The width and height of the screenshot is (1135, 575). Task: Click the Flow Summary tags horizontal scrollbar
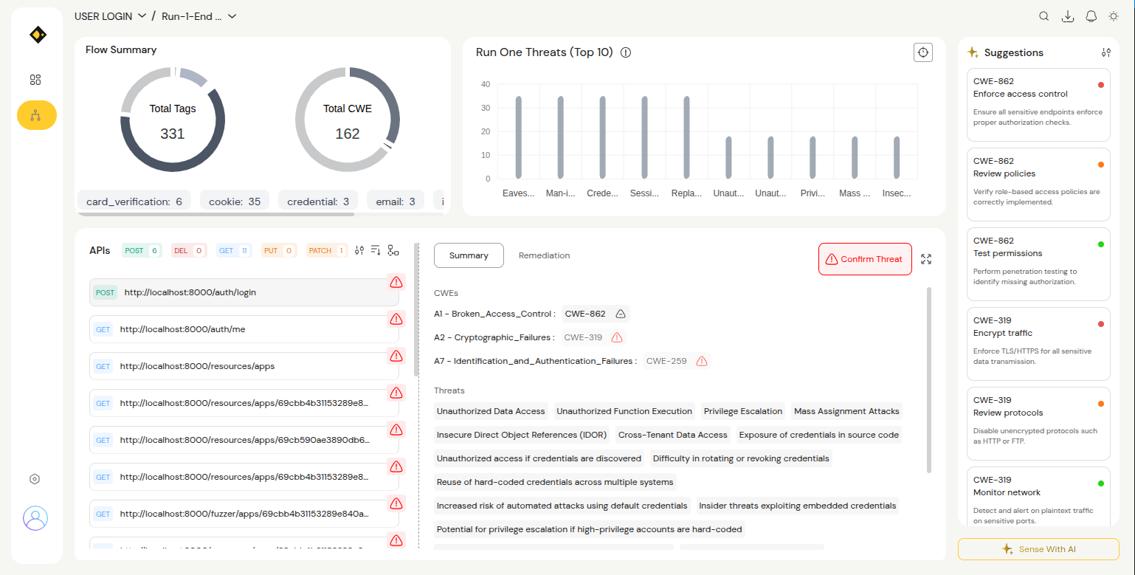tap(215, 214)
